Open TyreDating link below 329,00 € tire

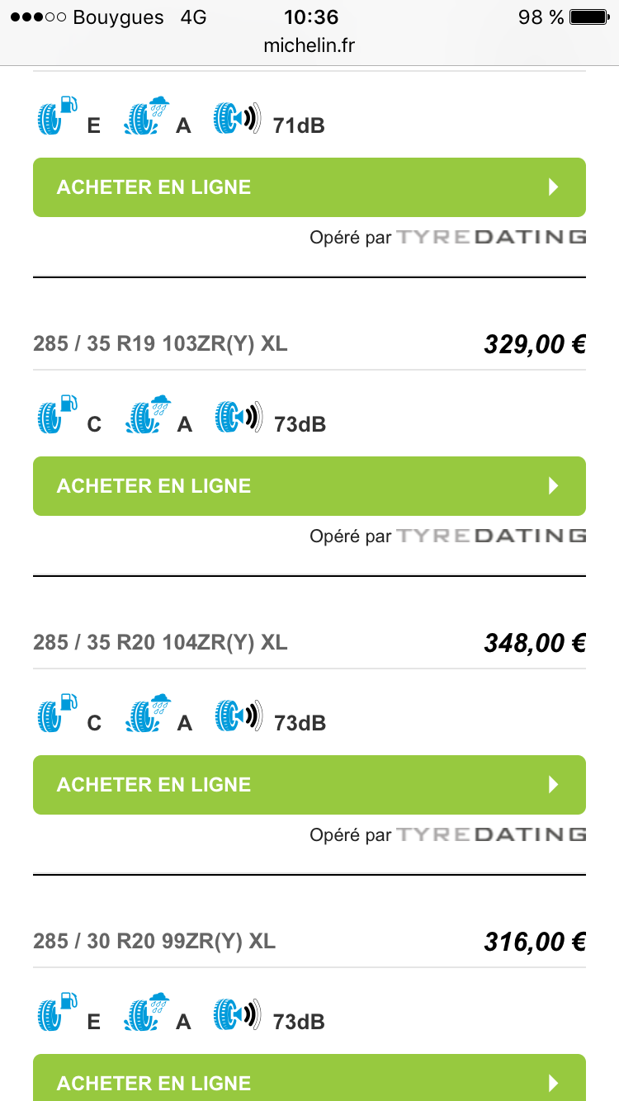coord(491,536)
